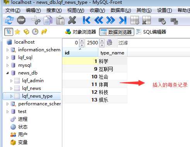This screenshot has height=147, width=190.
Task: Expand the information_schema database node
Action: [7, 50]
